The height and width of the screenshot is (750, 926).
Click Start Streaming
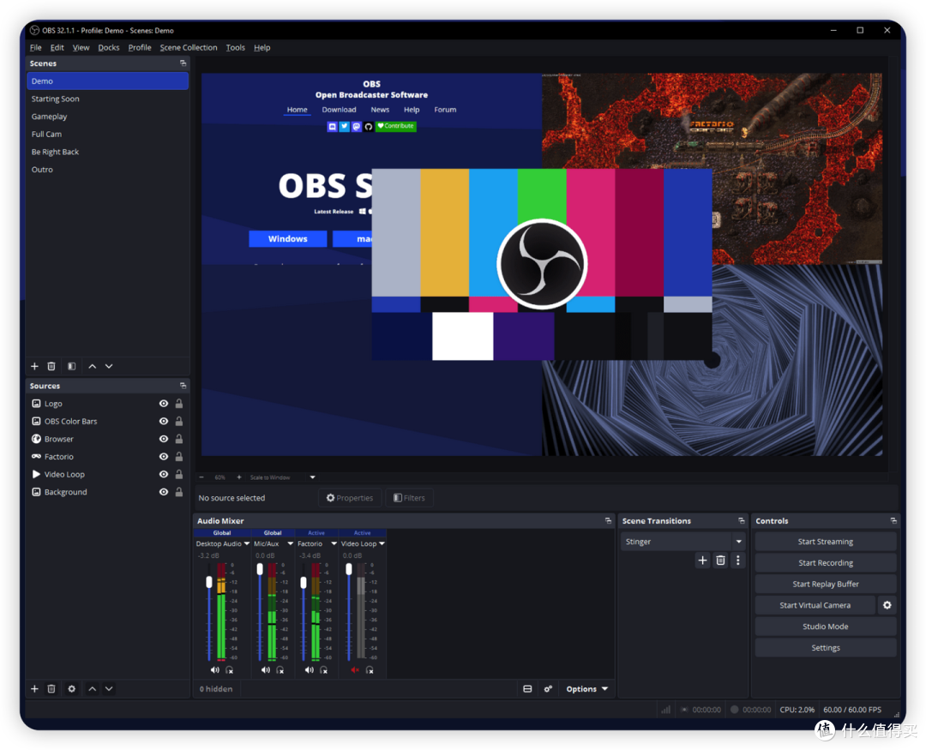[x=826, y=542]
